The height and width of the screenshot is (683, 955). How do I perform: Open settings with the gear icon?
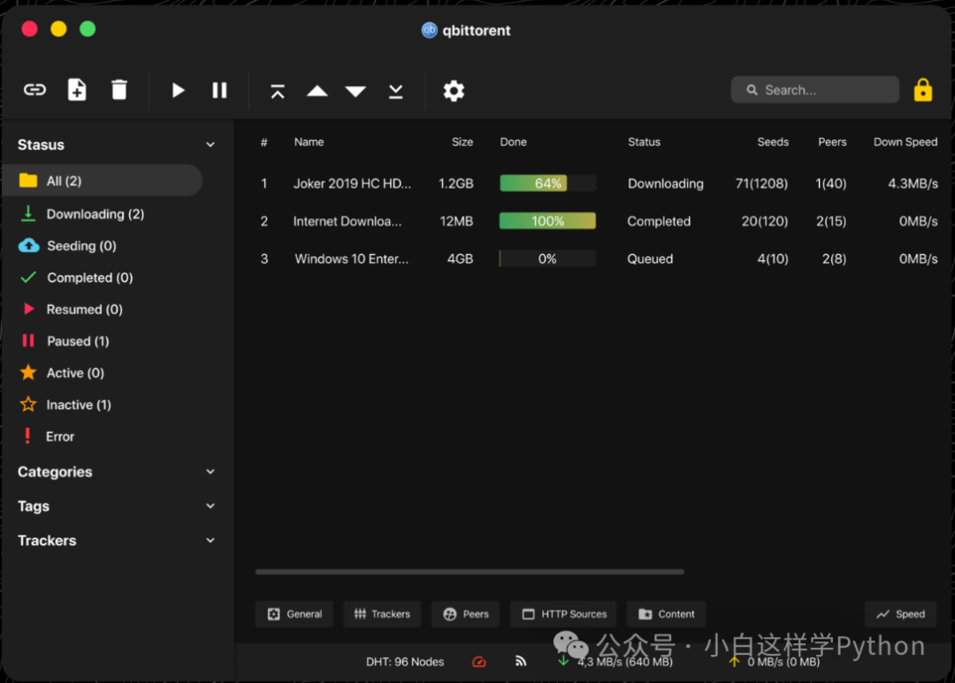pos(454,91)
